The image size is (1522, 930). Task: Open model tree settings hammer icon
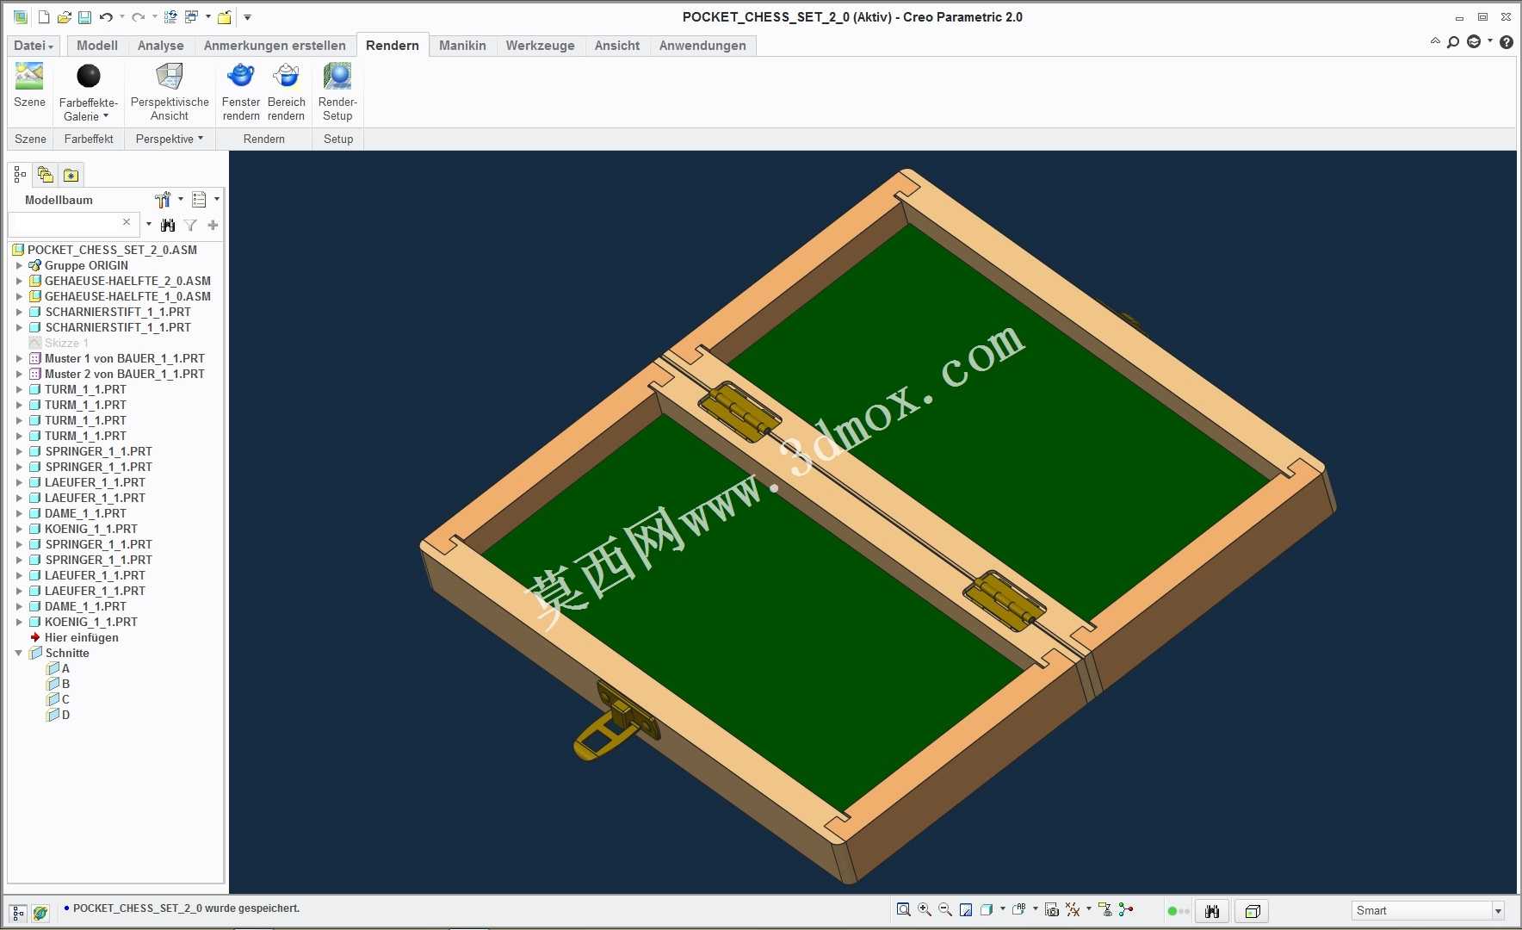pyautogui.click(x=163, y=200)
